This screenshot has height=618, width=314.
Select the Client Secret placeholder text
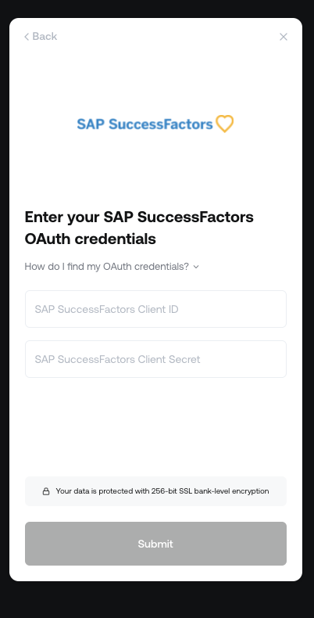click(117, 359)
